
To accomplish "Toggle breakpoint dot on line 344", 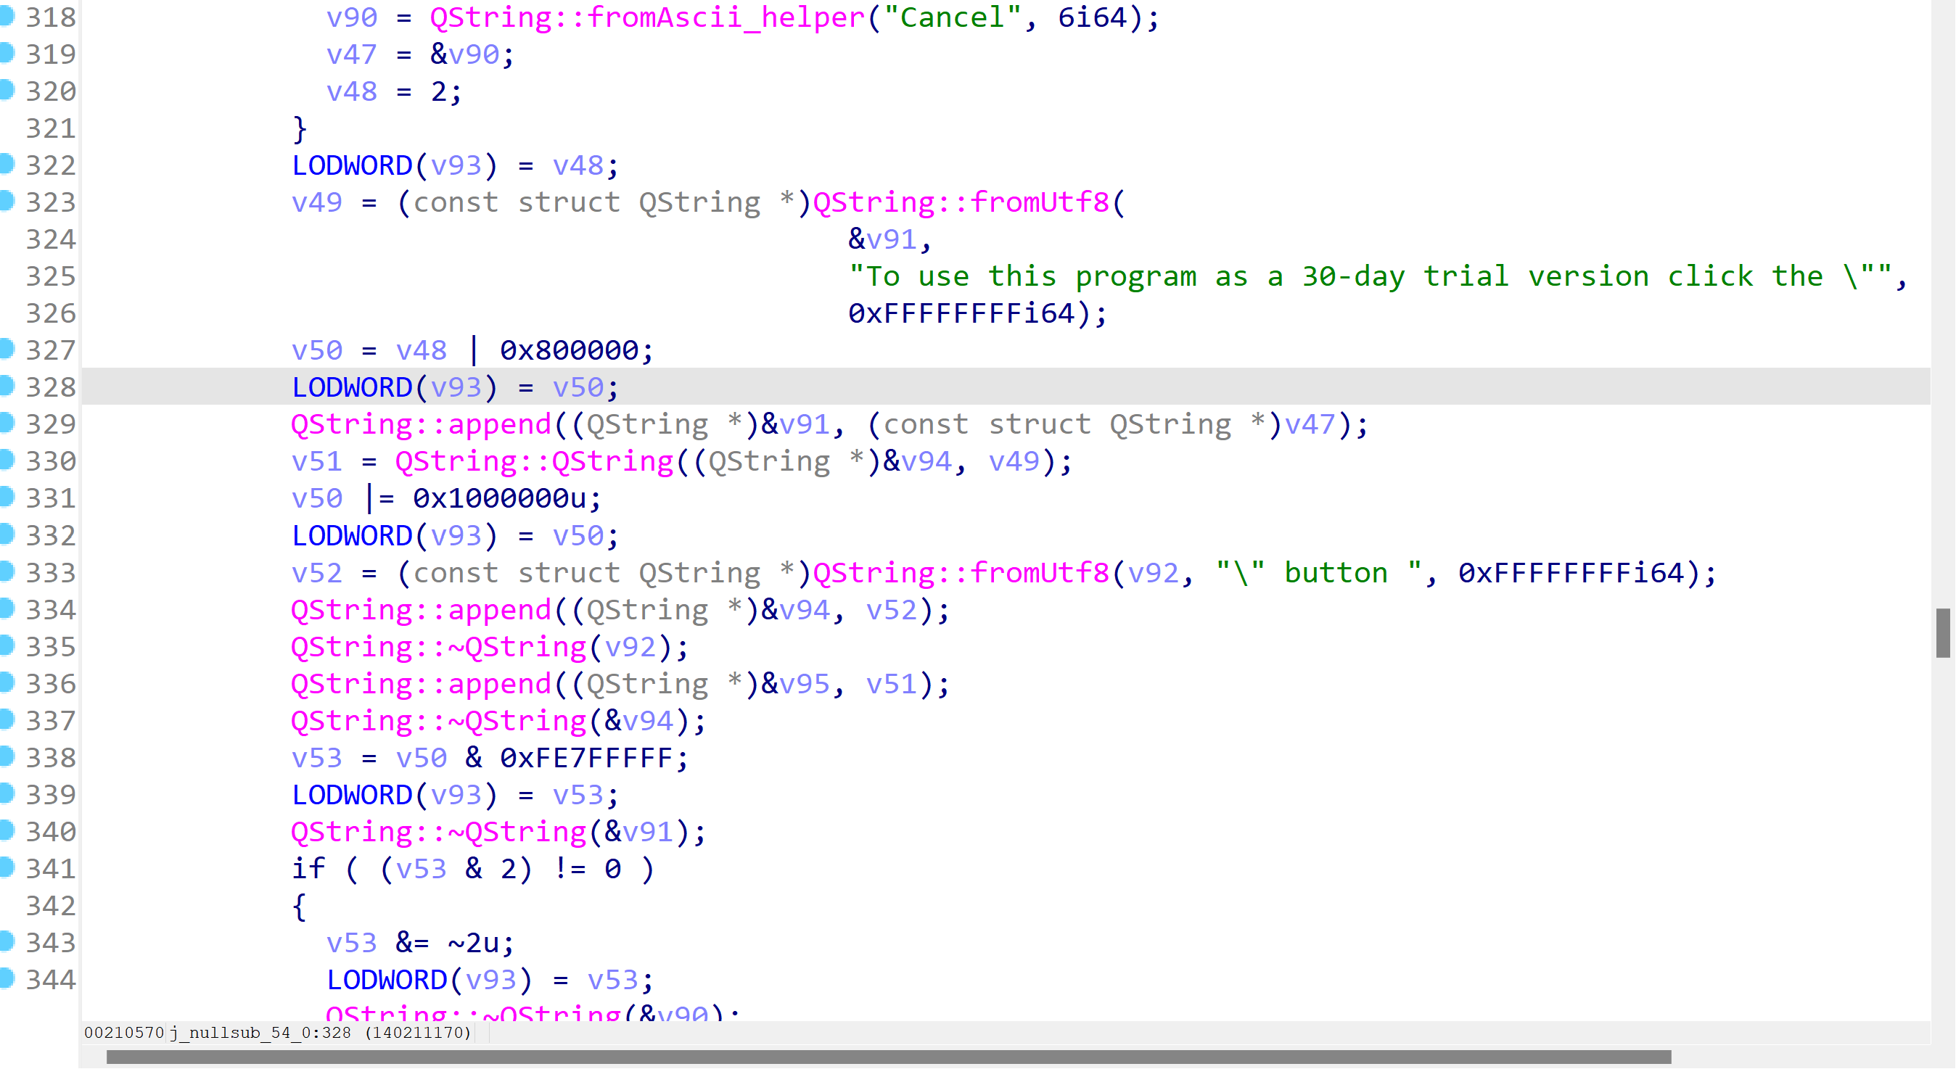I will (x=7, y=978).
